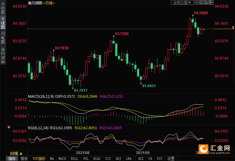The width and height of the screenshot is (235, 161).
Task: Select K线图 view in sidebar
Action: click(x=3, y=23)
